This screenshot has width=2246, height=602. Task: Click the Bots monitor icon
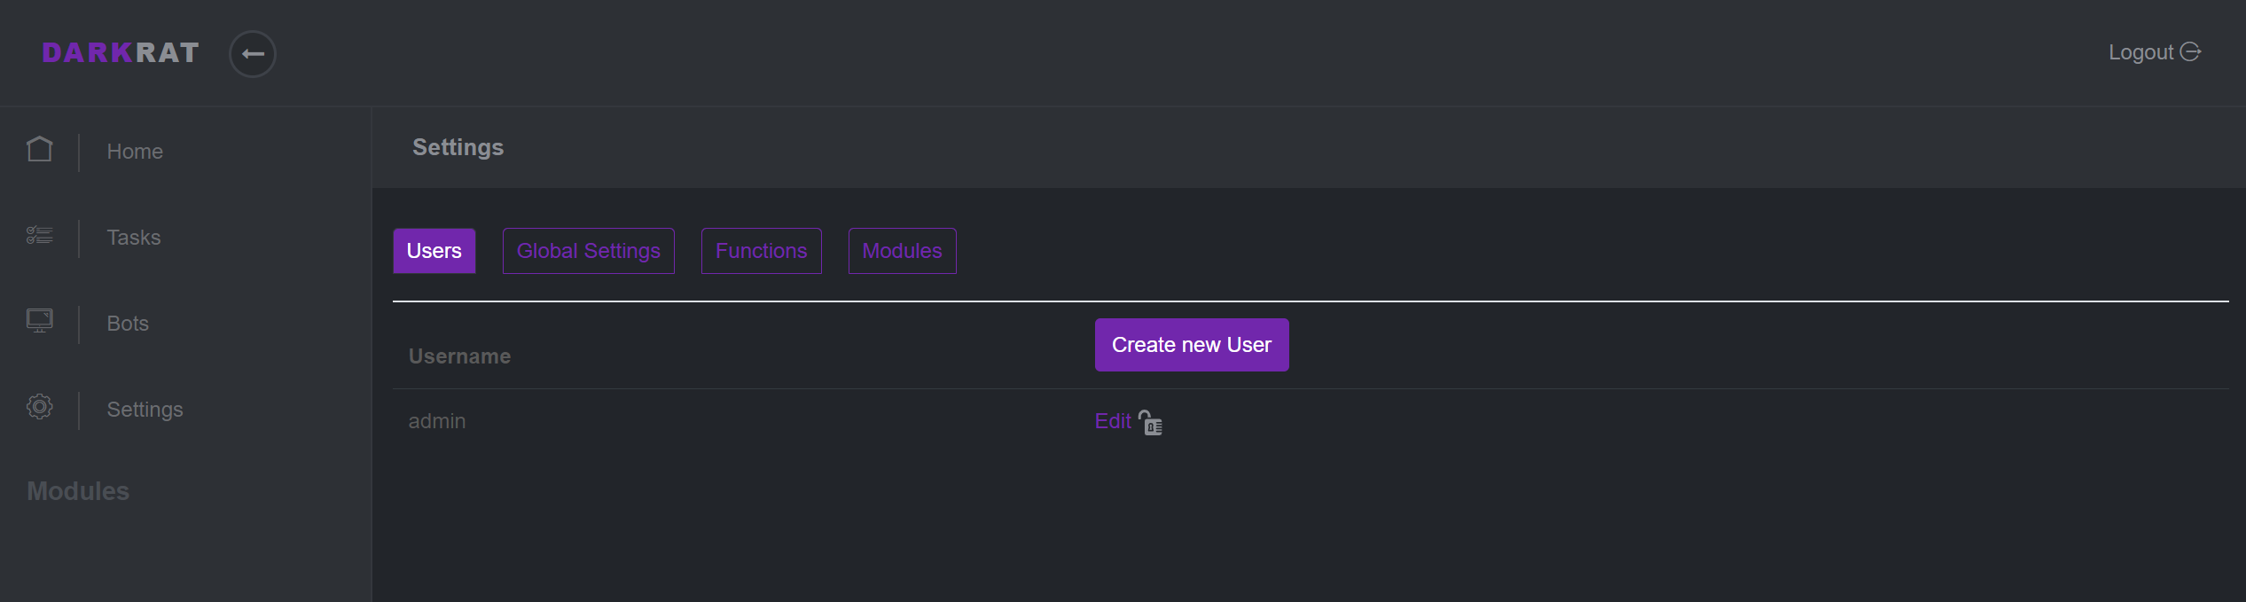40,320
